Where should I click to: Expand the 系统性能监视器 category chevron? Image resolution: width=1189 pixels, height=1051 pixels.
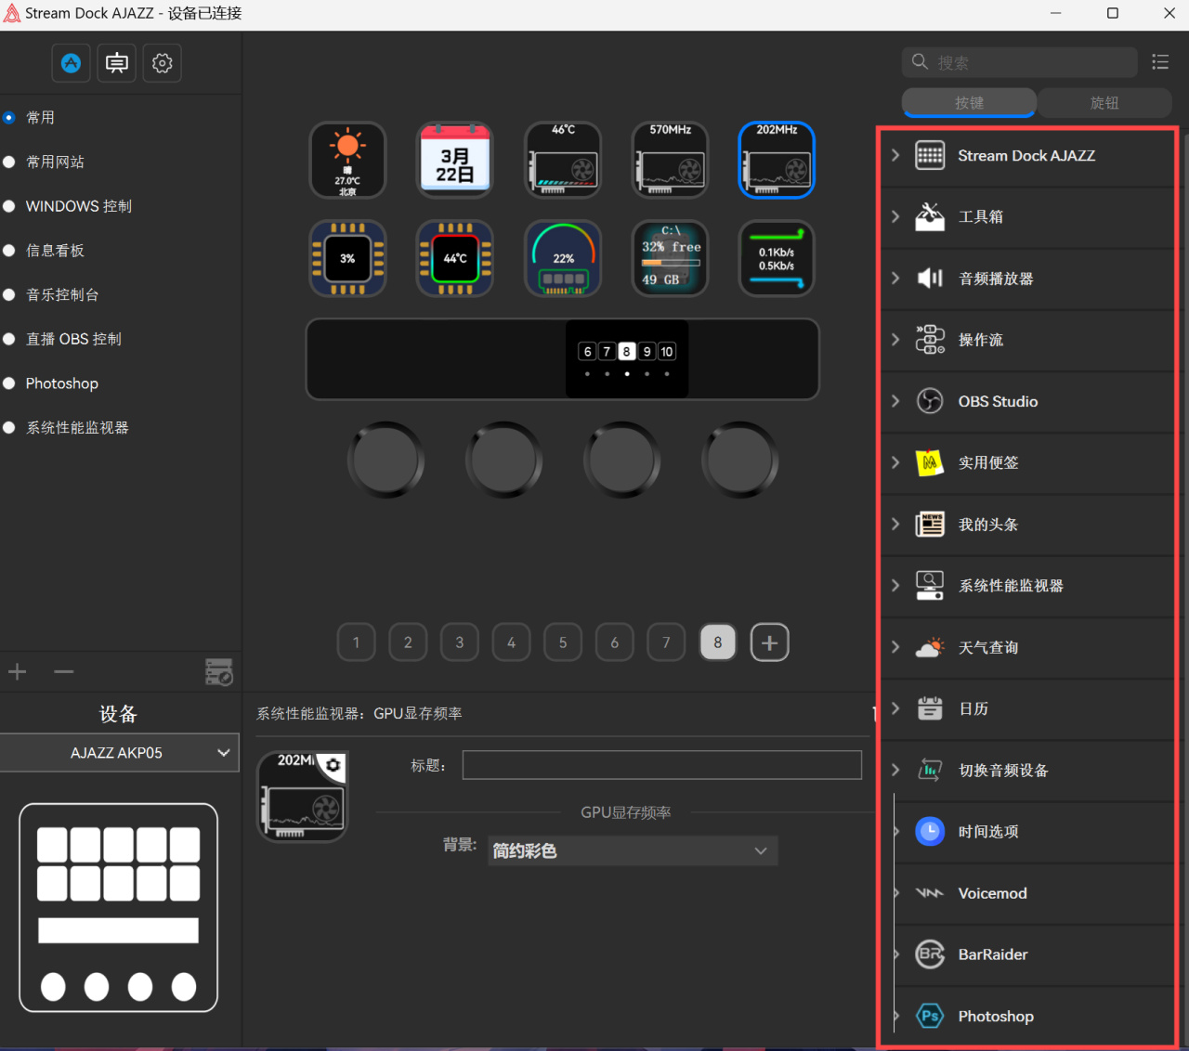895,585
